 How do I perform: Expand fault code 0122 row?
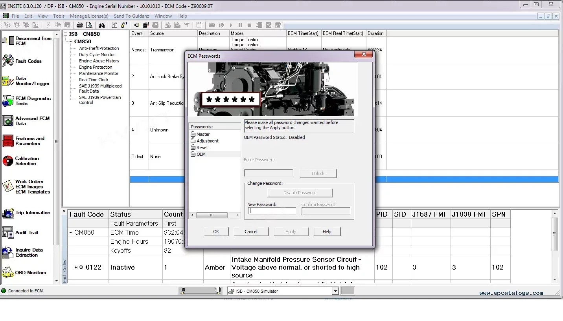pyautogui.click(x=75, y=267)
